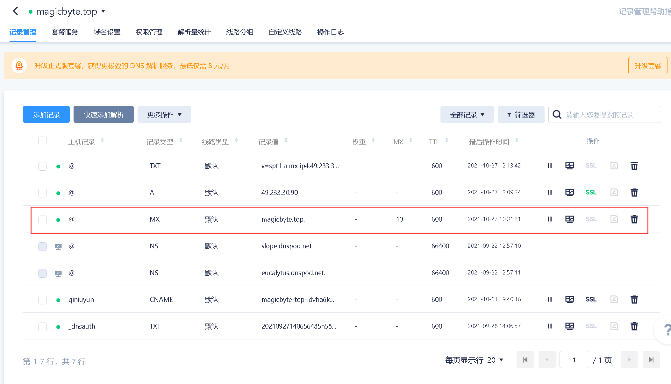This screenshot has height=384, width=671.
Task: Pause the TXT v=spf1 record
Action: (549, 166)
